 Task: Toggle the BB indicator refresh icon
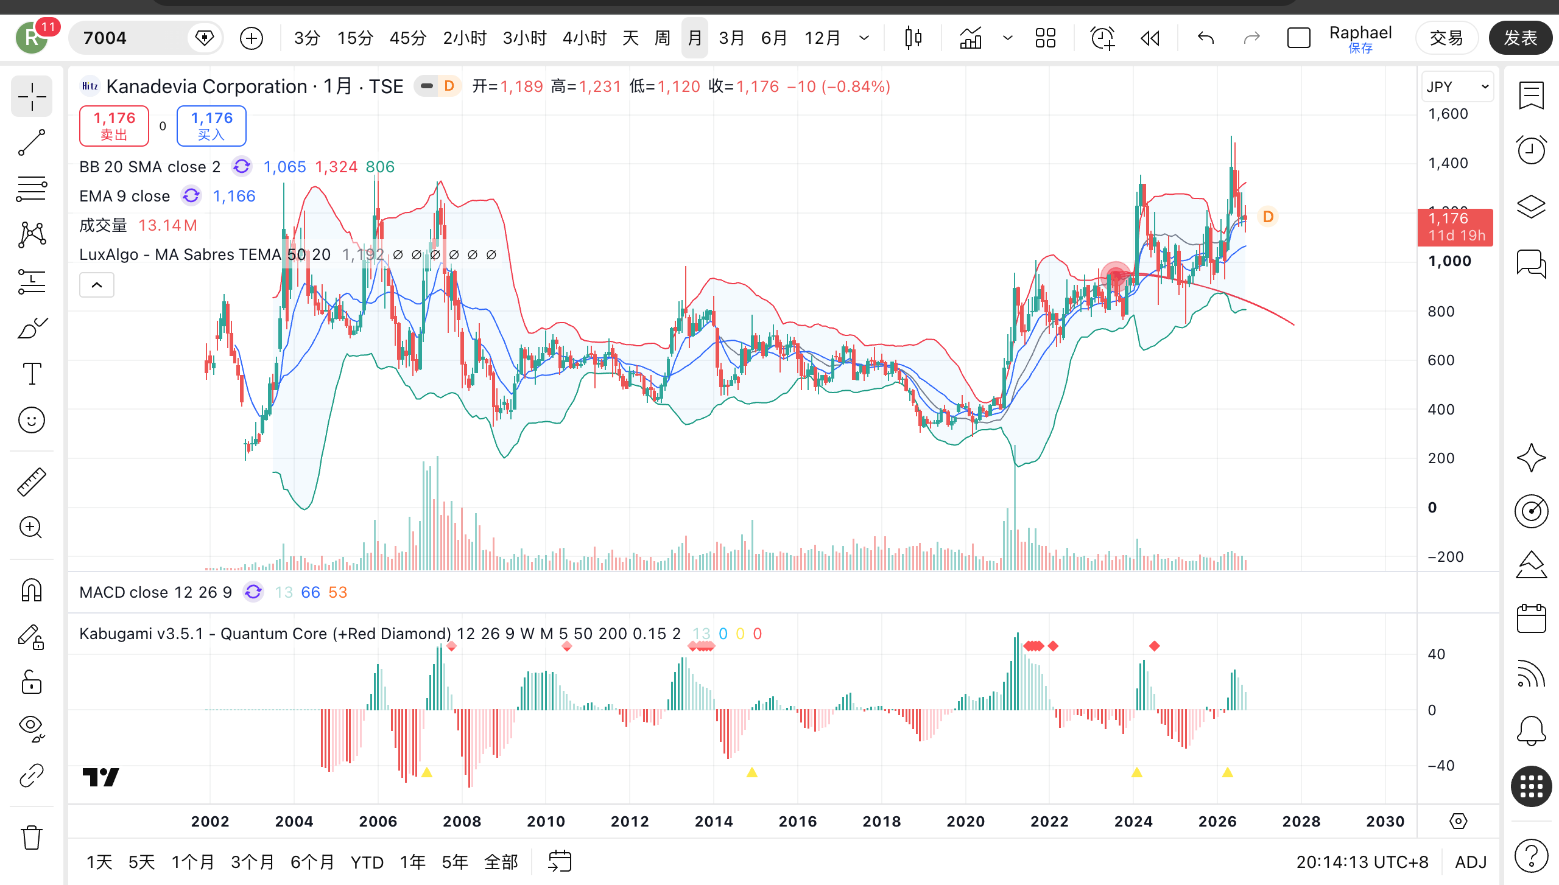(x=242, y=166)
